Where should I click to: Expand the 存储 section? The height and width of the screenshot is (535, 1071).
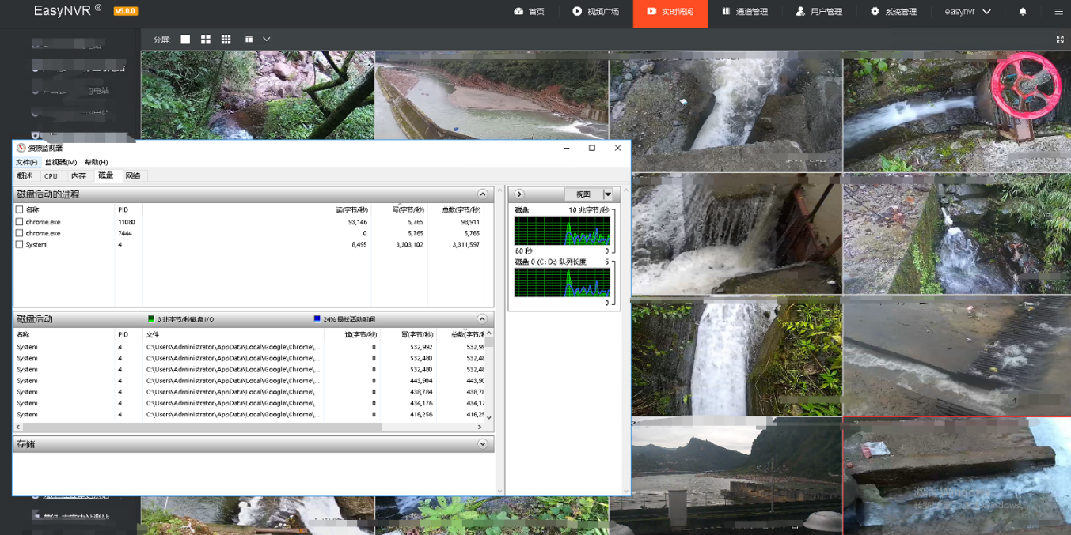pos(482,444)
